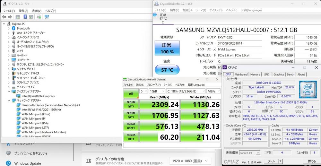Click the serial number field in CrystalDiskInfo
This screenshot has width=321, height=166.
239,43
